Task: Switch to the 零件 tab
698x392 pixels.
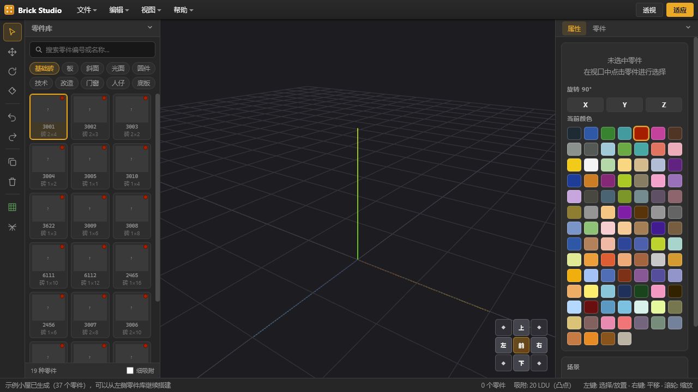Action: (599, 28)
